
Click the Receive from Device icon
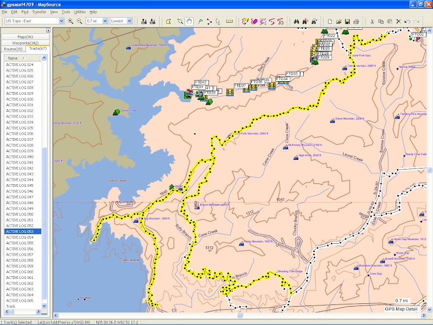153,21
